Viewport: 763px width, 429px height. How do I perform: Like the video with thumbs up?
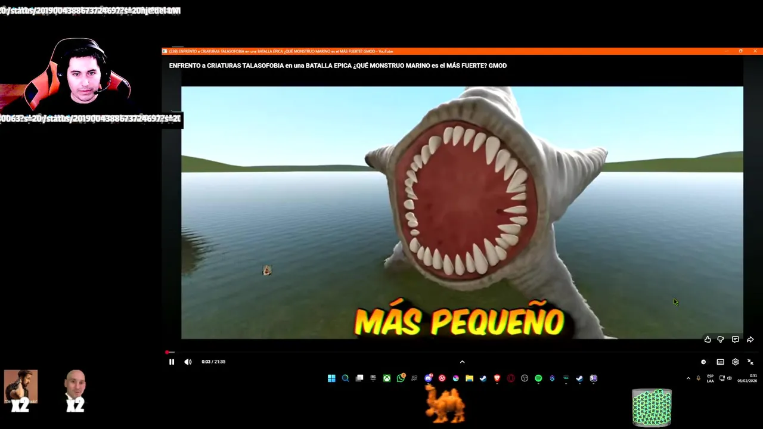pyautogui.click(x=708, y=340)
